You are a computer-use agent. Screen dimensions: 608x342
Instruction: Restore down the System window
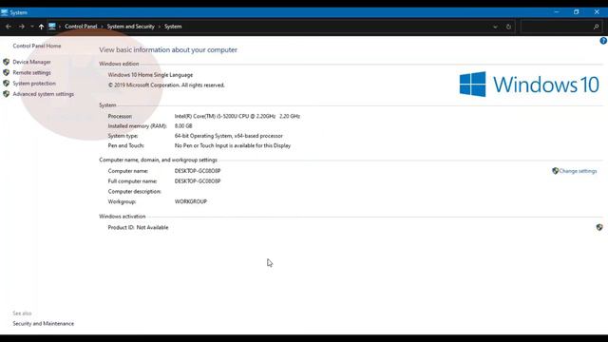point(577,12)
